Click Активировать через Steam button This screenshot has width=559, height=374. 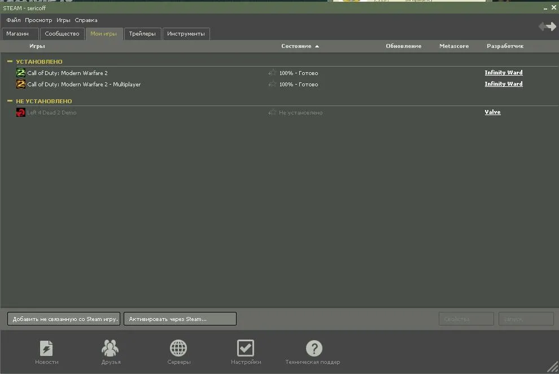pyautogui.click(x=180, y=319)
